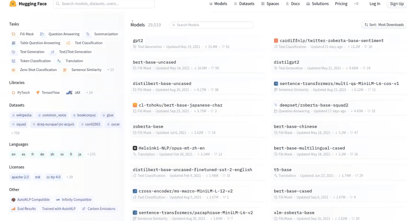Open the gpt2 model link

(x=138, y=41)
